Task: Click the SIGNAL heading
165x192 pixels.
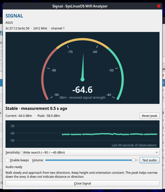Action: [14, 16]
